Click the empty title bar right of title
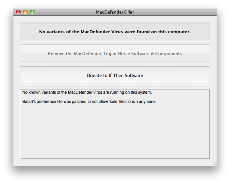230x184 pixels. pyautogui.click(x=175, y=12)
